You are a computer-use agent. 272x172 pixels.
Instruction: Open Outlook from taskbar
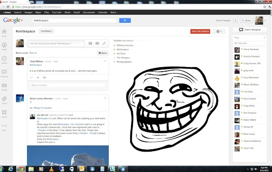click(82, 169)
